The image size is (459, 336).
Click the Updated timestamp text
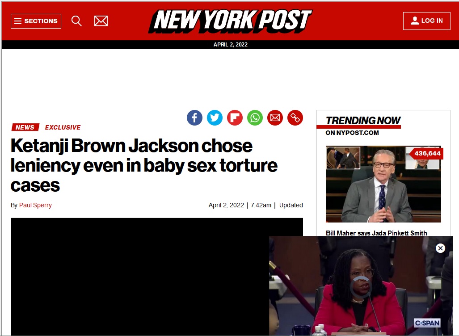(291, 205)
